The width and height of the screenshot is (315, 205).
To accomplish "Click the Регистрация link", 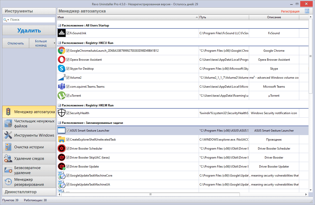I will click(x=290, y=11).
